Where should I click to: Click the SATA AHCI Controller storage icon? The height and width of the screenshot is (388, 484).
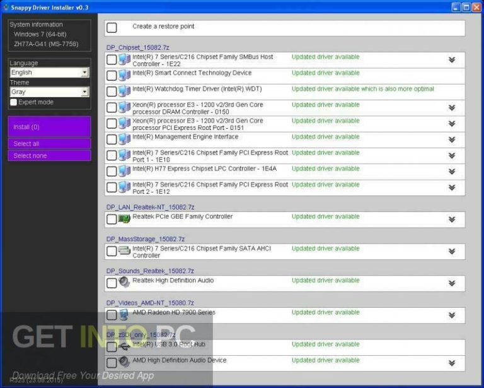point(124,251)
